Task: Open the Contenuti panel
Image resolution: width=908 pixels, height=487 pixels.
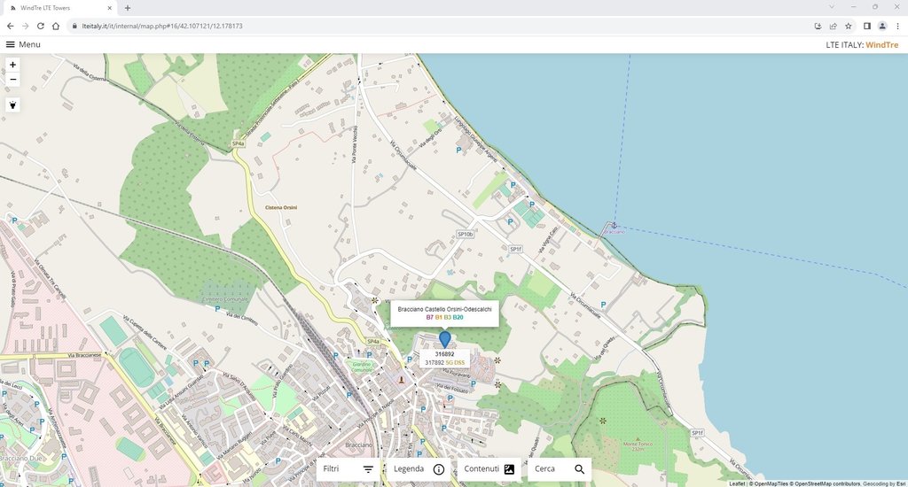Action: [489, 469]
